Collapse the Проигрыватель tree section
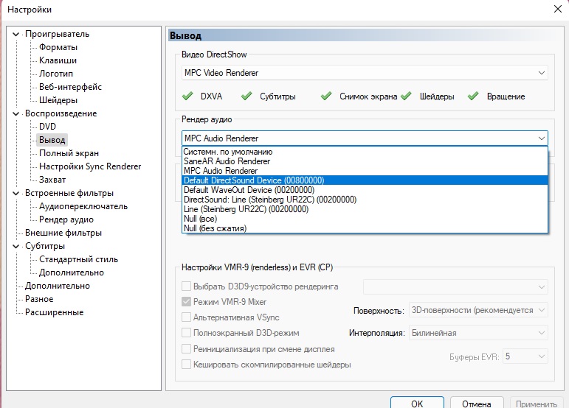Screen dimensions: 569x408 click(17, 34)
